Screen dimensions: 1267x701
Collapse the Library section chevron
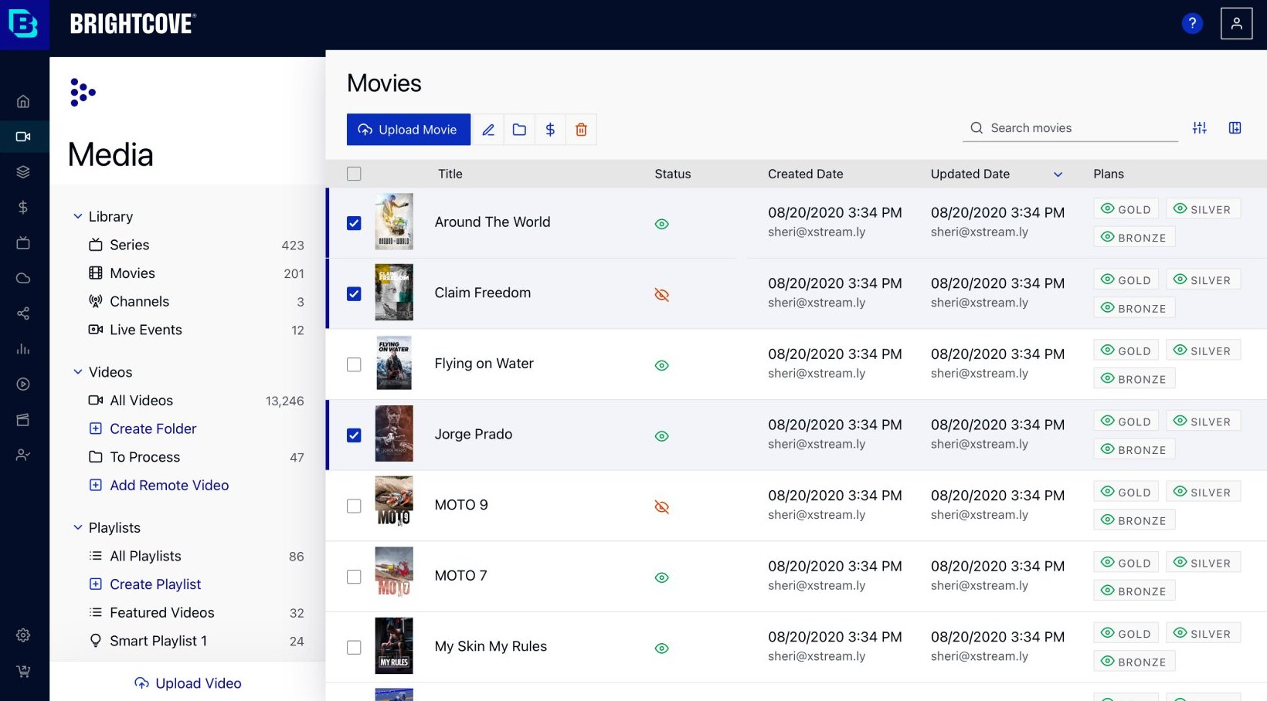(x=78, y=217)
